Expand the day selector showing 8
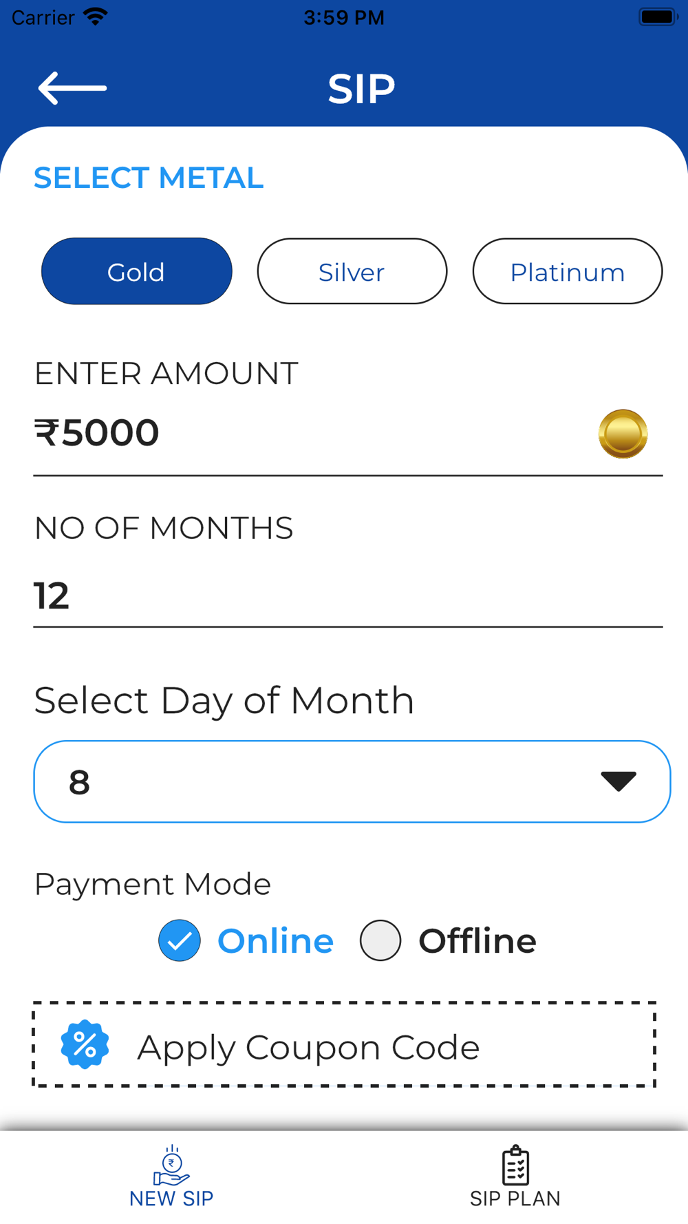 coord(330,781)
